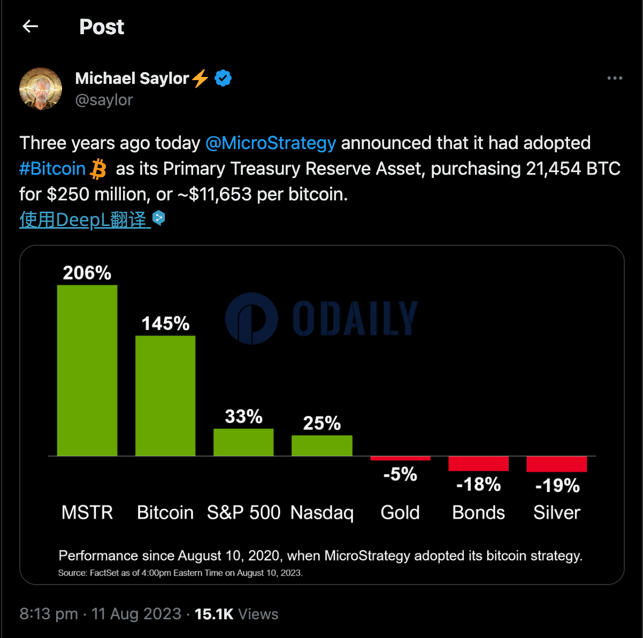The width and height of the screenshot is (643, 638).
Task: Click the 使用DeepL翻译 translate link
Action: (x=85, y=220)
